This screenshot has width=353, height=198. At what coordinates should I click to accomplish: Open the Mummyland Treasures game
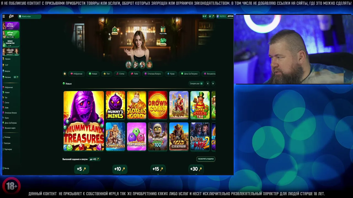tap(84, 121)
